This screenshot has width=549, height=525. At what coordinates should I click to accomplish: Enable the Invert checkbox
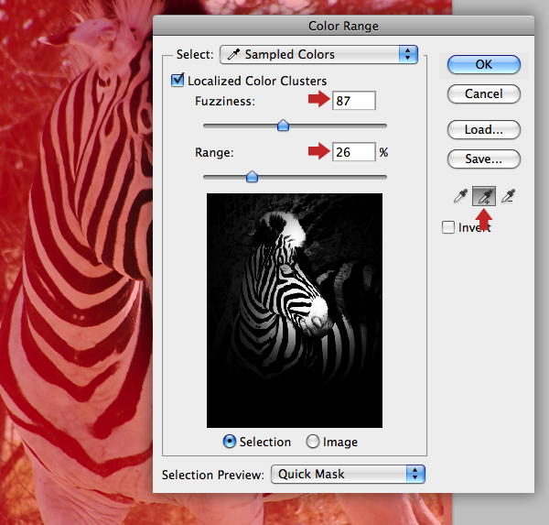coord(448,227)
